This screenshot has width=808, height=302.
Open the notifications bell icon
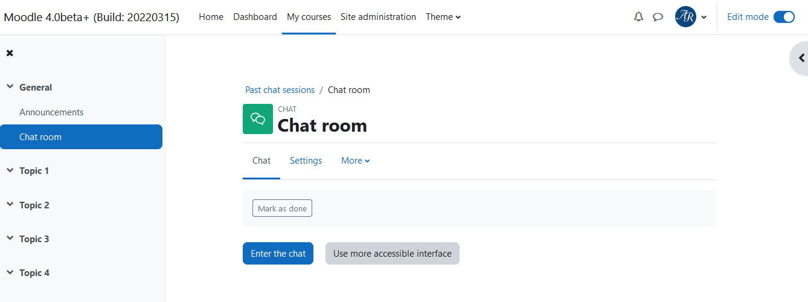[x=638, y=17]
